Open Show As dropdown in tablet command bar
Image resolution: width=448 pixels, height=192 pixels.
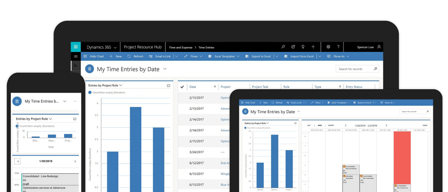click(388, 103)
